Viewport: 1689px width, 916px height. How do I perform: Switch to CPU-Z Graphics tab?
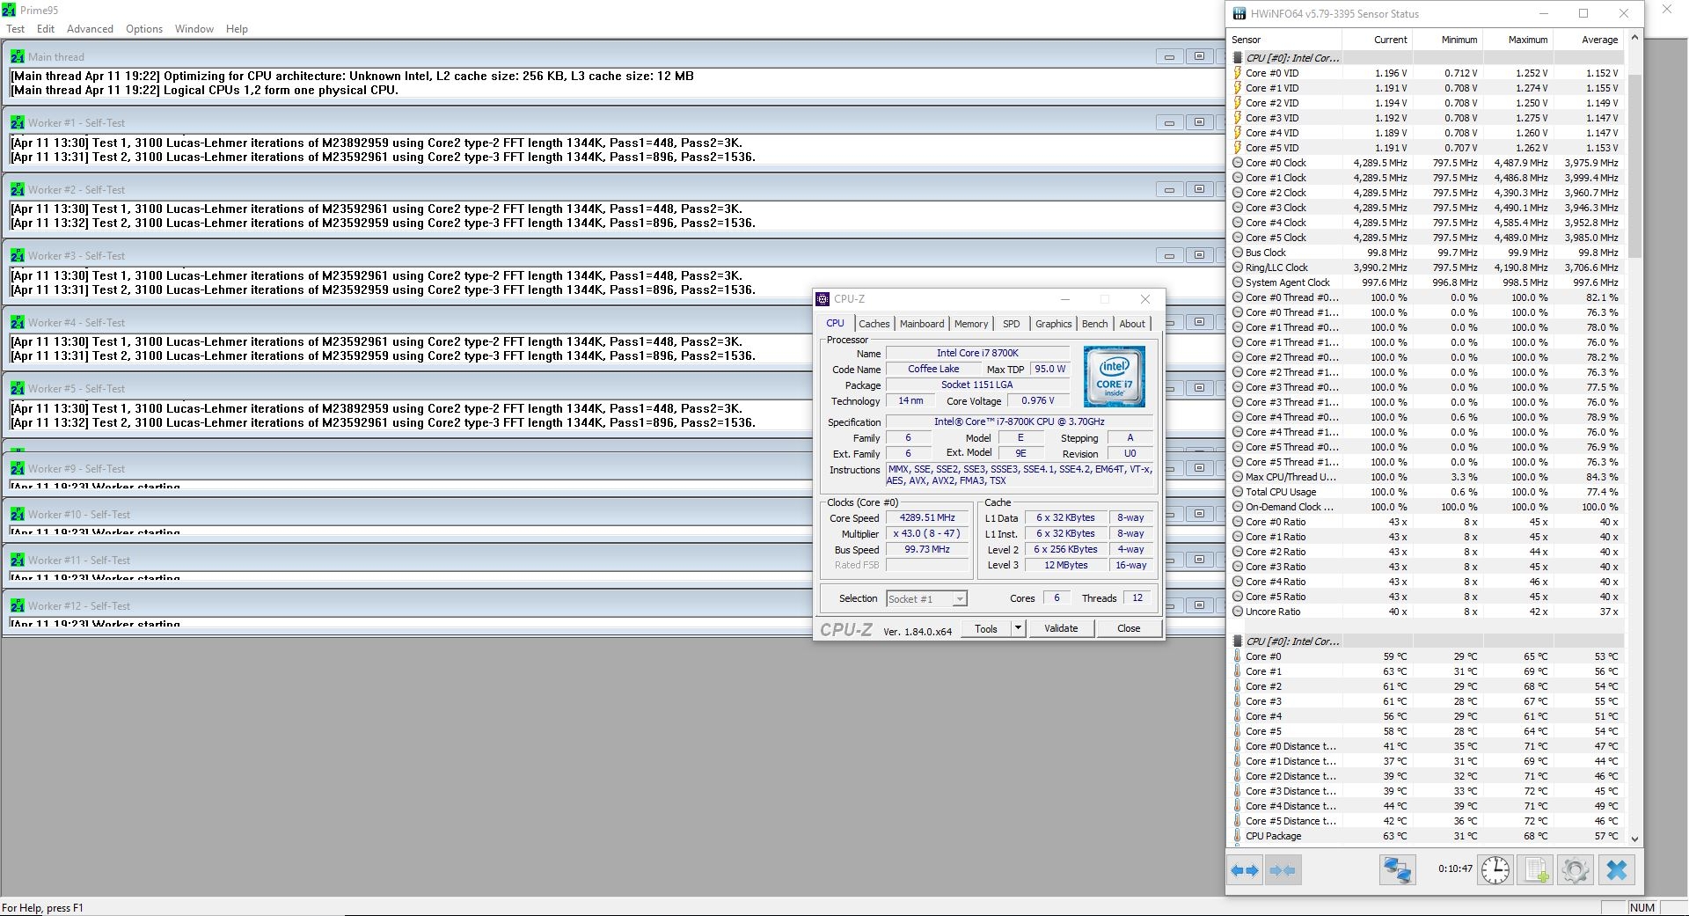click(x=1053, y=324)
